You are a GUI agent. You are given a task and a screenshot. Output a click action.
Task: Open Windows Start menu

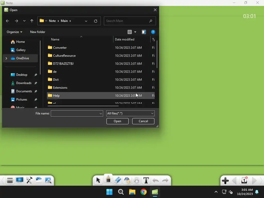[x=109, y=192]
